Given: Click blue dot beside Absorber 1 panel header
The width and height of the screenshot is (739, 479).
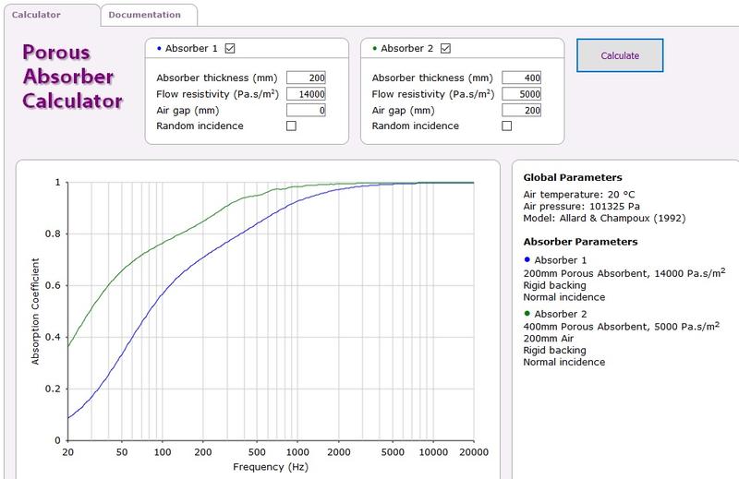Looking at the screenshot, I should 159,48.
